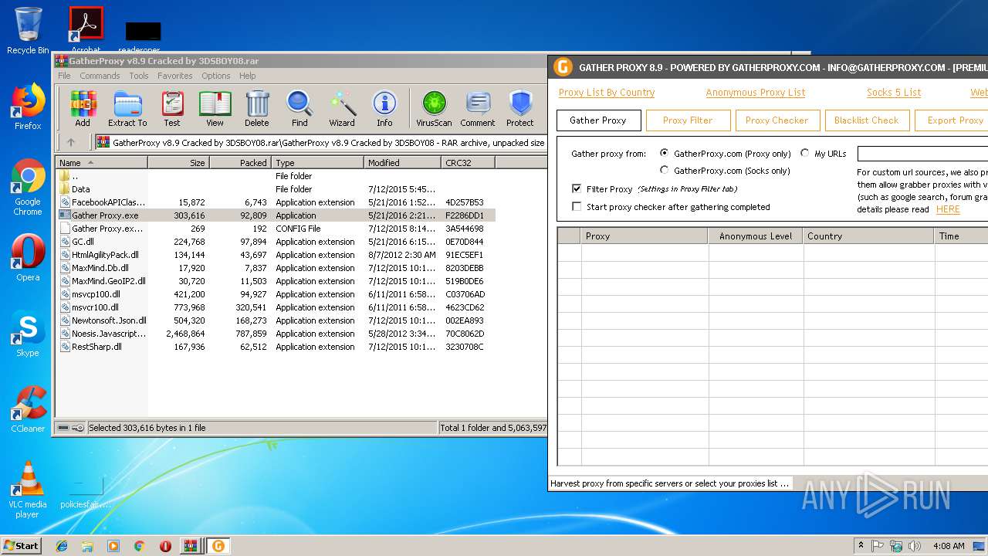Uncheck the Filter Proxy checkbox
988x556 pixels.
577,188
